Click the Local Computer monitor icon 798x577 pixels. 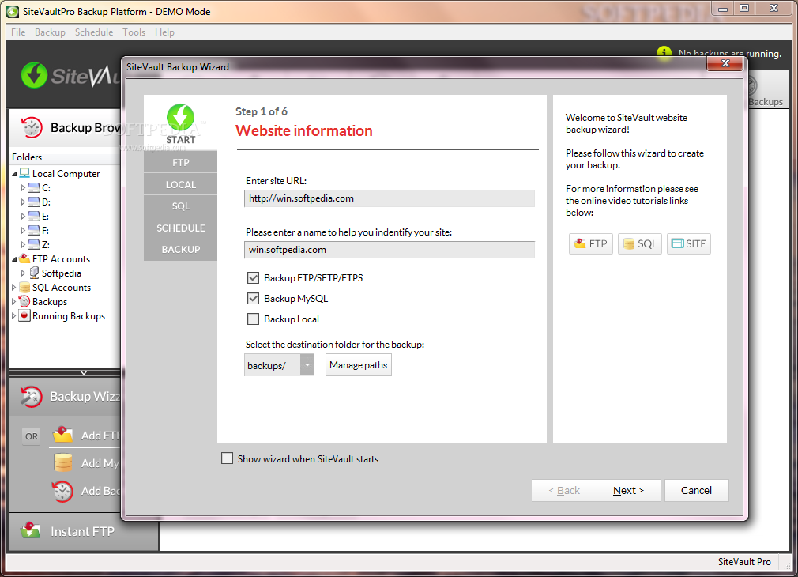(x=24, y=173)
